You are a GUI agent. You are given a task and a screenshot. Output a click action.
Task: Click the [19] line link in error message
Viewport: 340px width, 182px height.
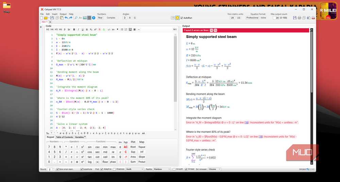point(261,136)
